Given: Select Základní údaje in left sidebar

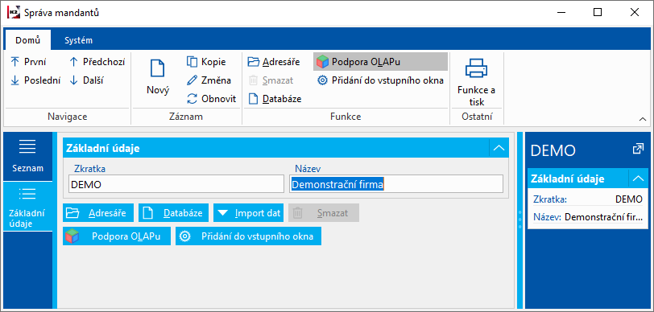Looking at the screenshot, I should point(27,207).
